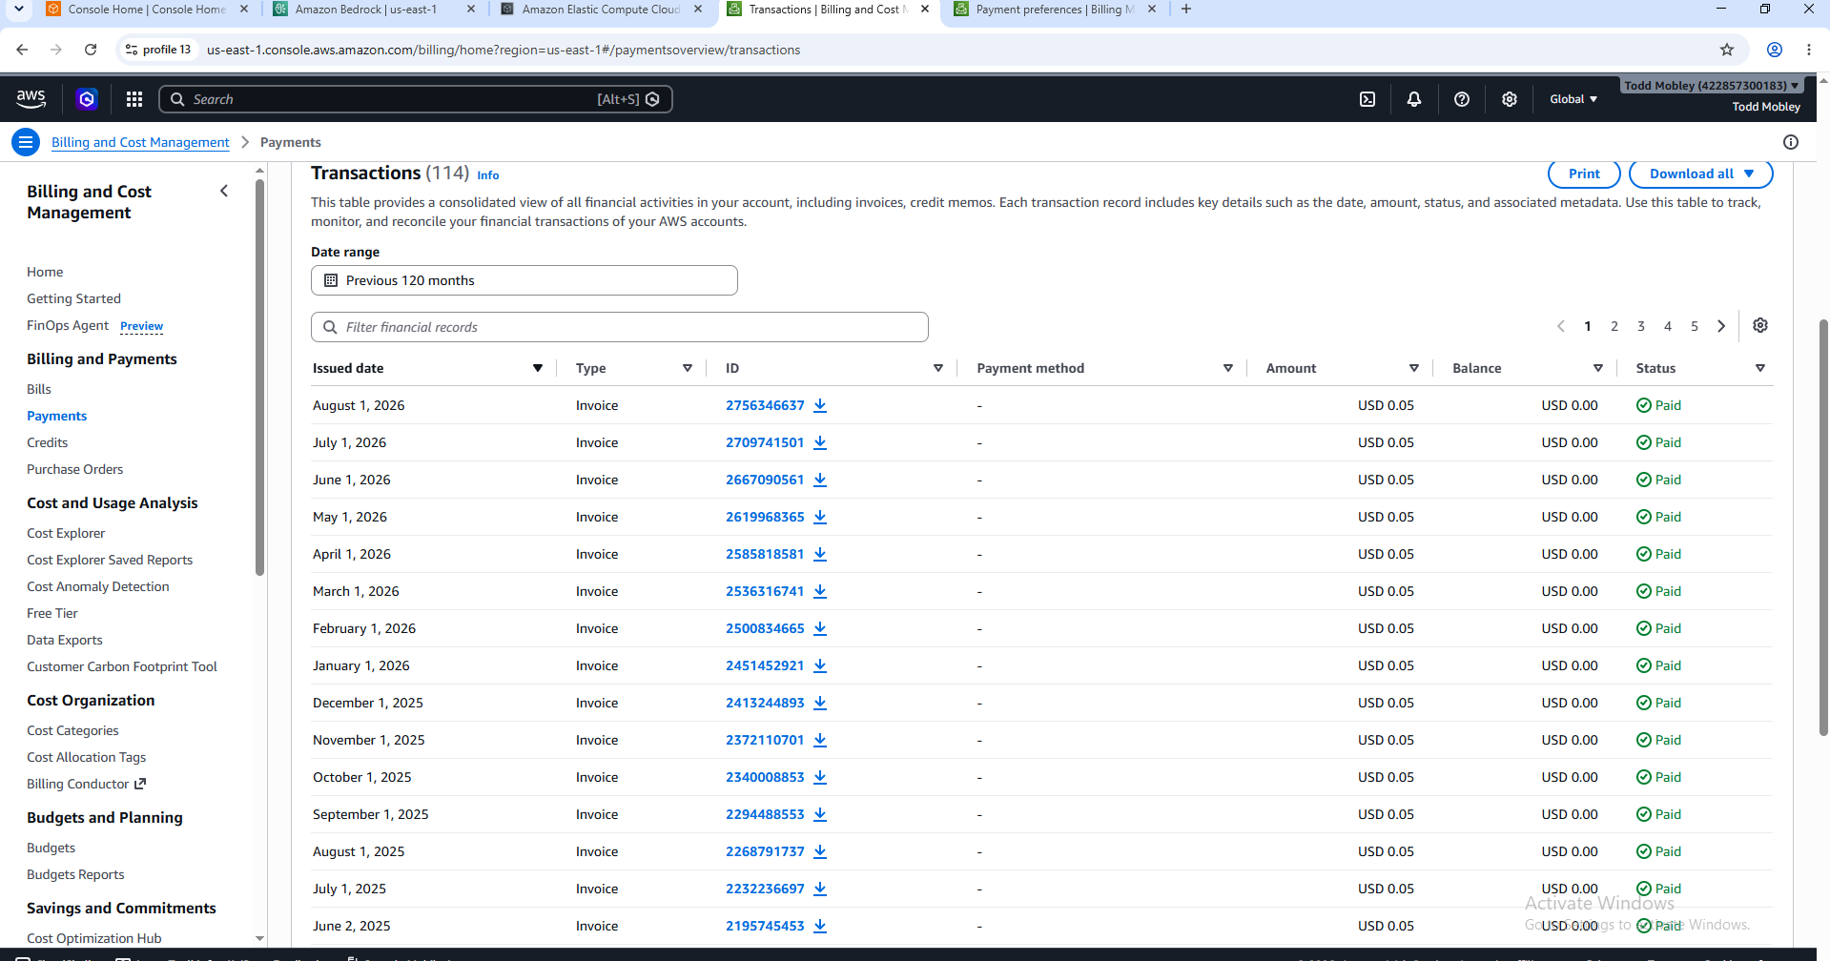The height and width of the screenshot is (961, 1830).
Task: Click the browser address bar URL
Action: pos(504,50)
